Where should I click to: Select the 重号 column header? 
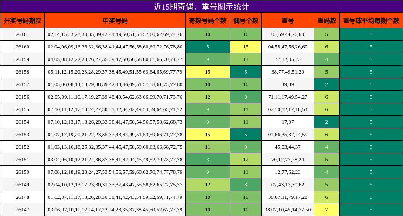tap(288, 20)
